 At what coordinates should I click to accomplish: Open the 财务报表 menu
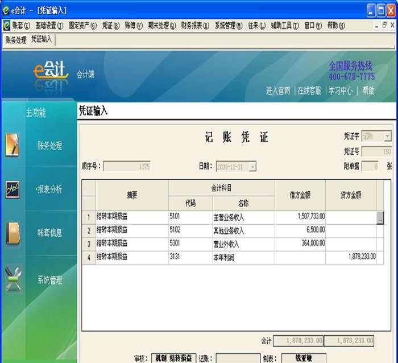click(195, 26)
